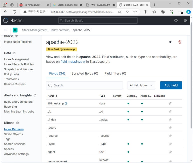Focus the fields Search input
The height and width of the screenshot is (163, 193).
(x=84, y=85)
